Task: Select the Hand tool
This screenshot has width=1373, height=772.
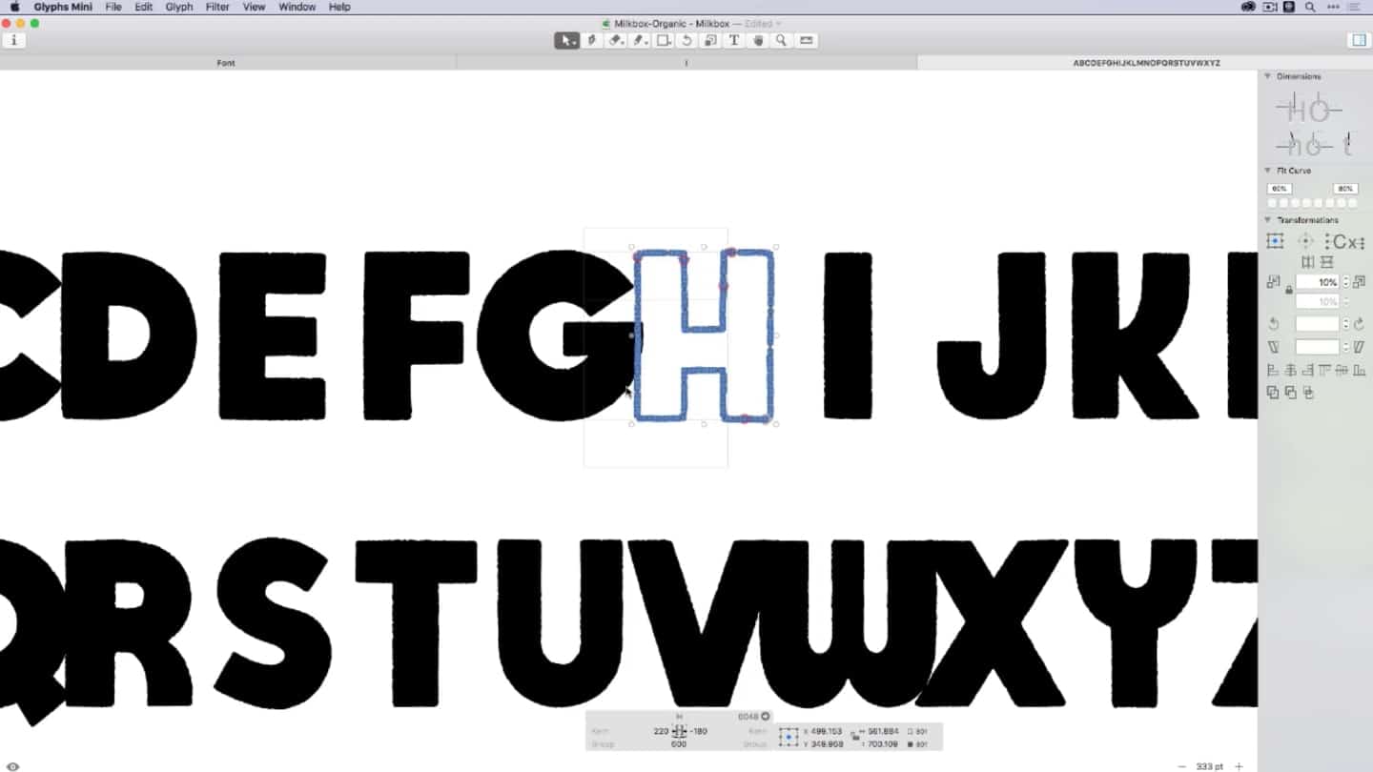Action: pos(758,40)
